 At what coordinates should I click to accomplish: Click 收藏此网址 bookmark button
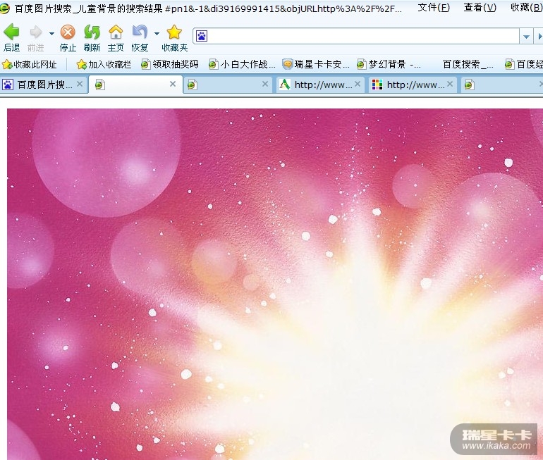[x=30, y=64]
